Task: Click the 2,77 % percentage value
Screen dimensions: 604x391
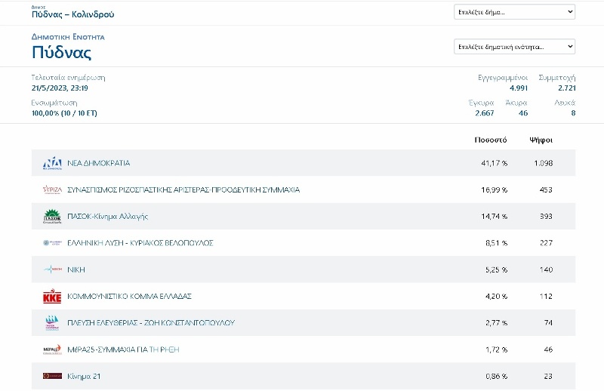Action: click(x=497, y=323)
